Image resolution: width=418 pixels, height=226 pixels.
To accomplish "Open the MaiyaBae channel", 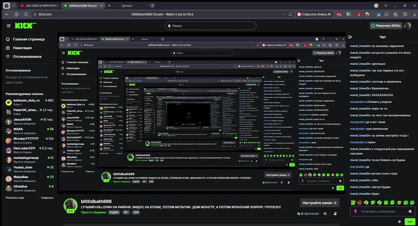I will [x=30, y=179].
